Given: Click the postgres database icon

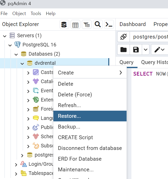Looking at the screenshot, I should point(30,155).
